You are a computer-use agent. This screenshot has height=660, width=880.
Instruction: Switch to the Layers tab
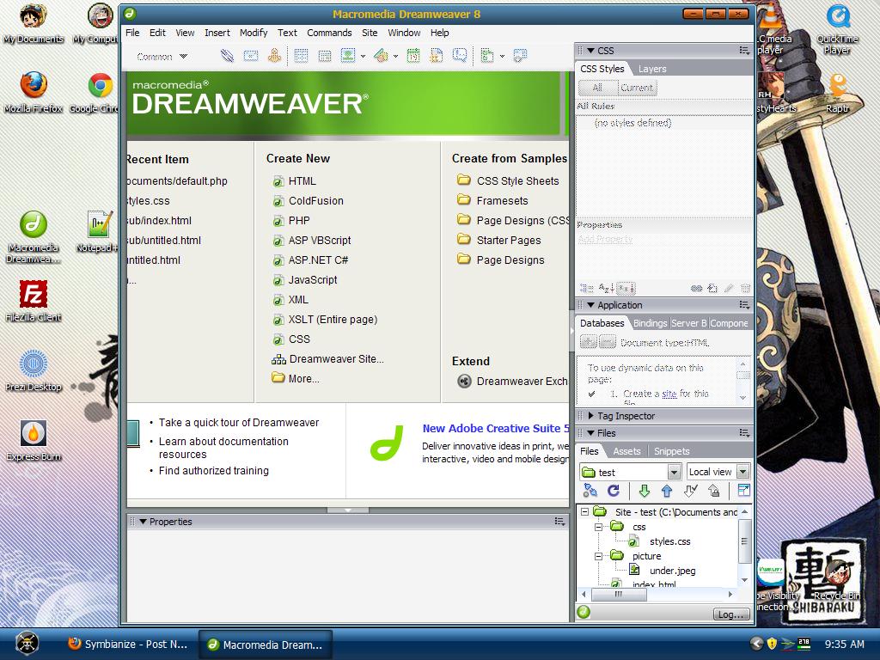tap(652, 69)
